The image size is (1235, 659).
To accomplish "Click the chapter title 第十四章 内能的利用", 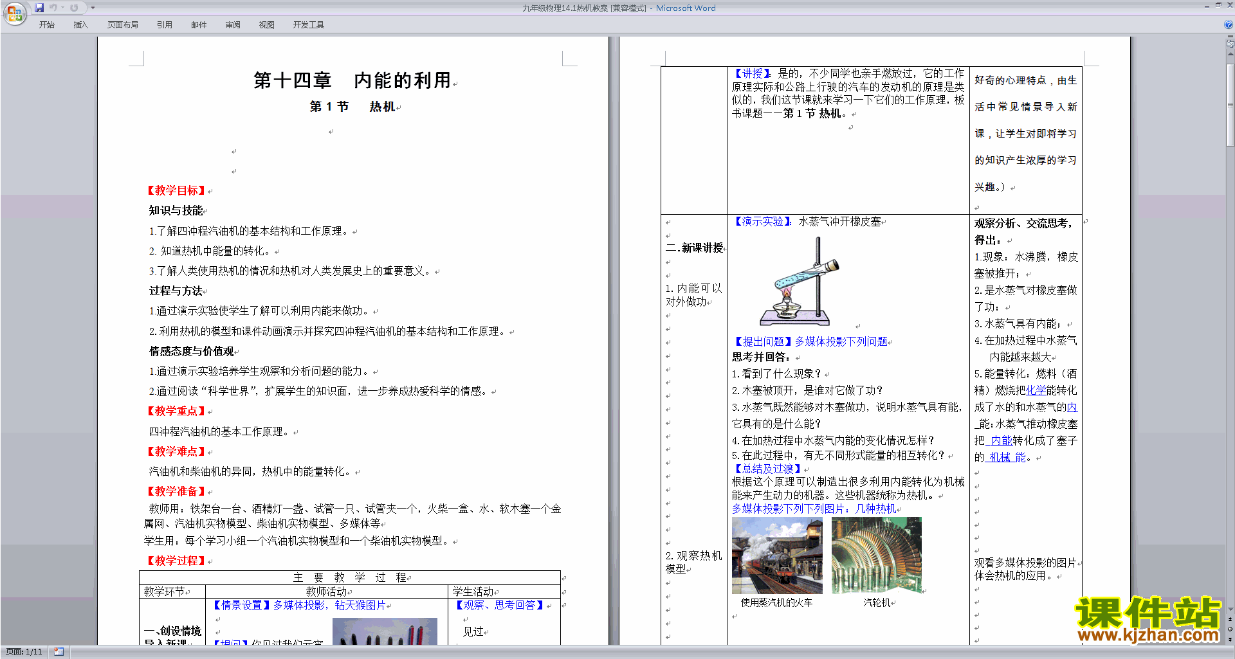I will [352, 80].
